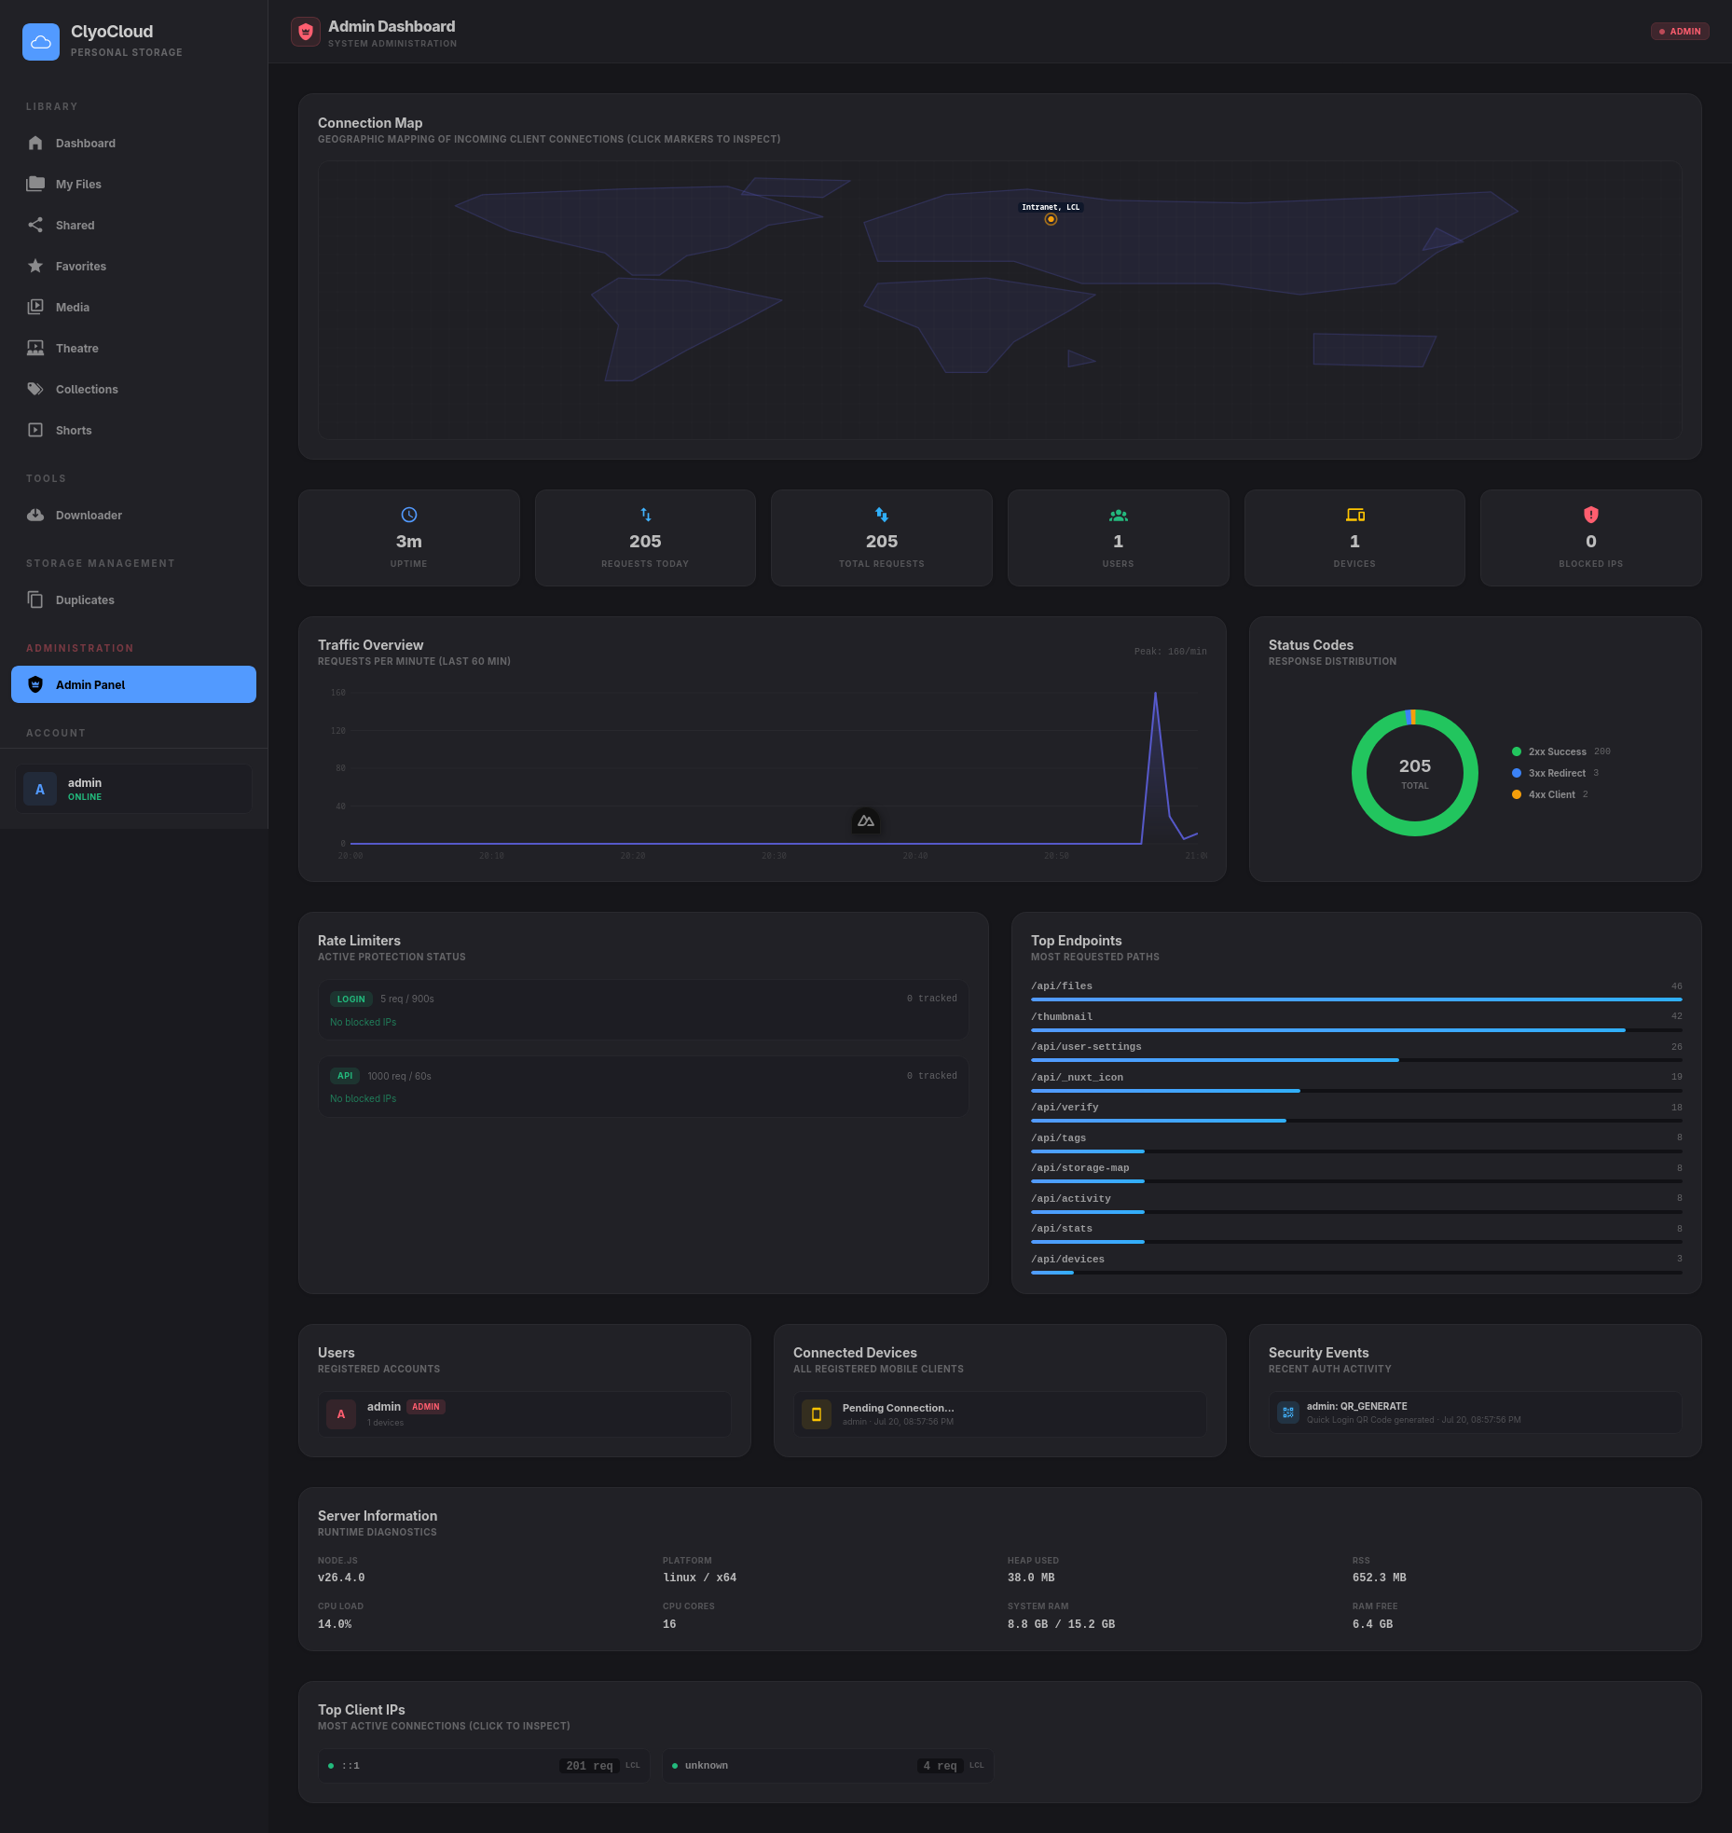Inspect the unknown client IP entry
This screenshot has width=1732, height=1833.
click(828, 1766)
